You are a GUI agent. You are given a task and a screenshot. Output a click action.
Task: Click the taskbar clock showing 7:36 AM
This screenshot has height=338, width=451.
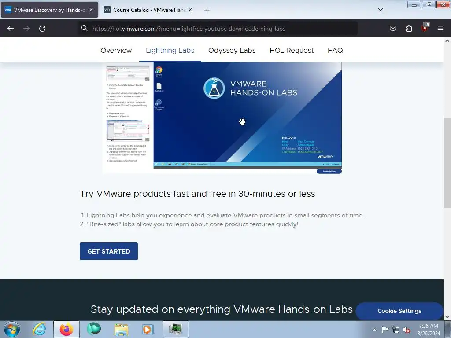click(429, 330)
